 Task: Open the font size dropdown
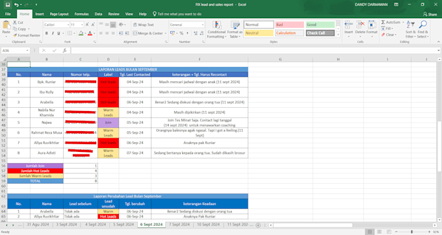82,25
